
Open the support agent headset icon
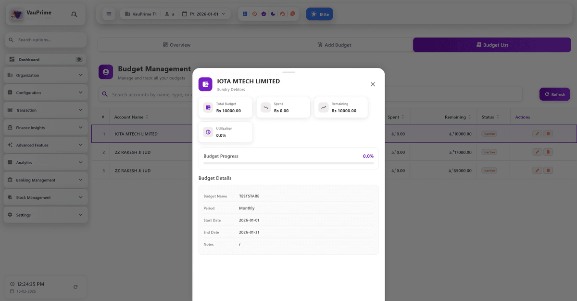coord(282,14)
